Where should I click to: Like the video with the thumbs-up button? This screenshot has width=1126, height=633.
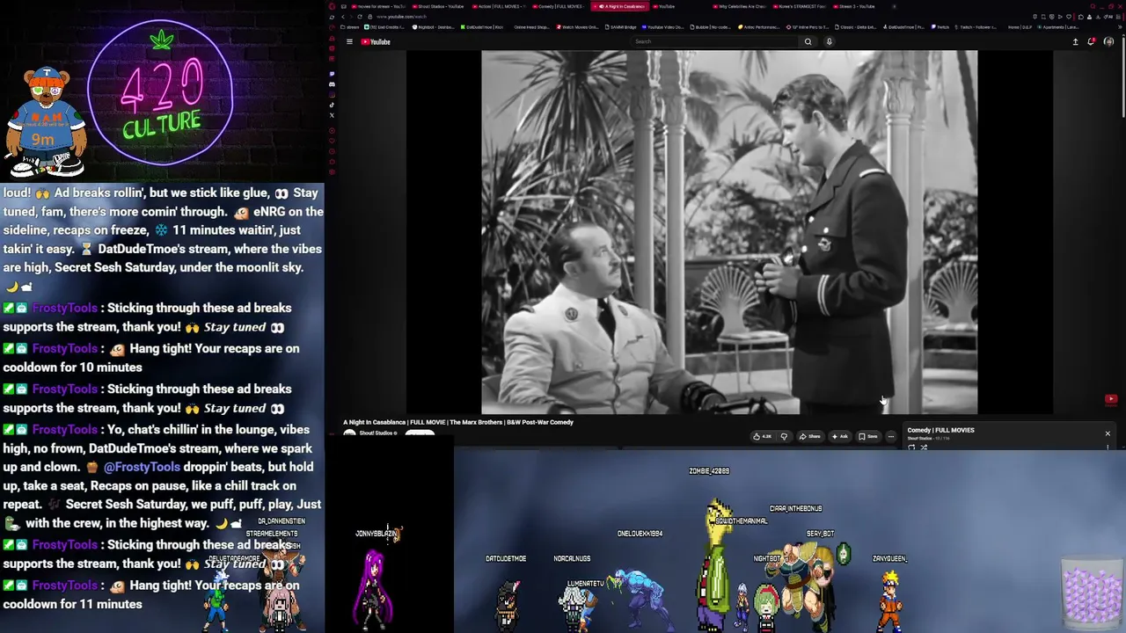point(762,436)
